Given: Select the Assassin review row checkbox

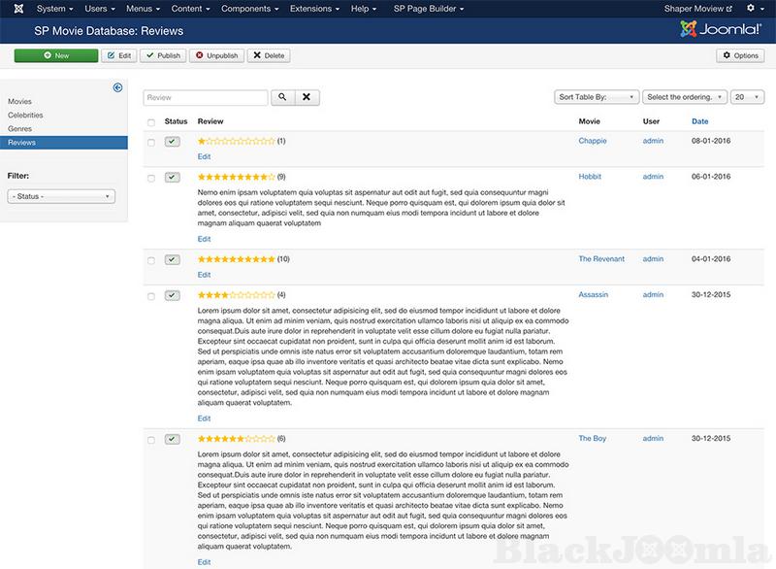Looking at the screenshot, I should point(150,294).
